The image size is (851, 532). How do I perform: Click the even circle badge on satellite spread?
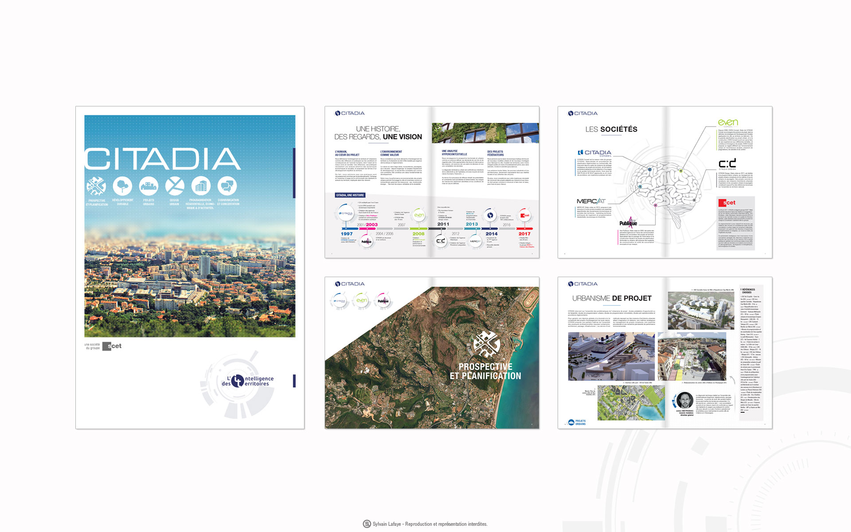362,301
